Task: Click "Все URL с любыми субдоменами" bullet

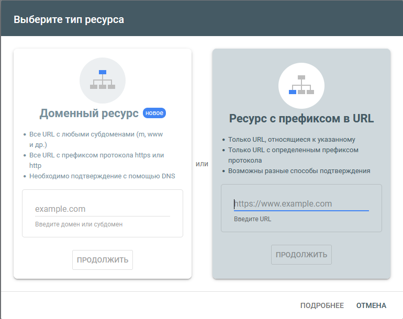Action: [x=96, y=140]
